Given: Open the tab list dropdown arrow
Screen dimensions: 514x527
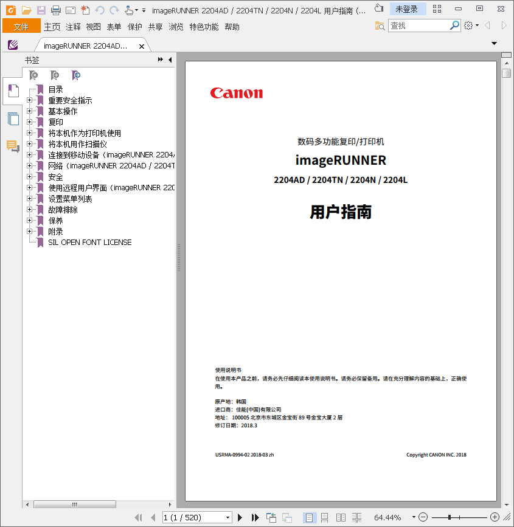Looking at the screenshot, I should (494, 43).
